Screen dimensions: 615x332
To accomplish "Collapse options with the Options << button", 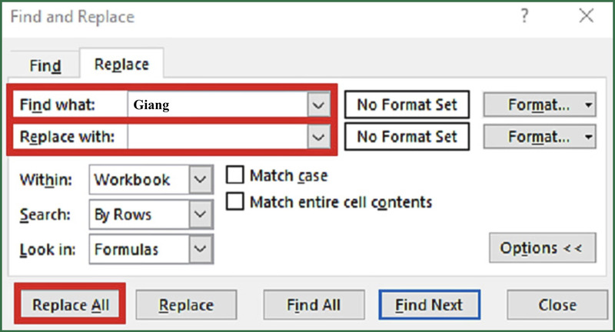I will [541, 248].
